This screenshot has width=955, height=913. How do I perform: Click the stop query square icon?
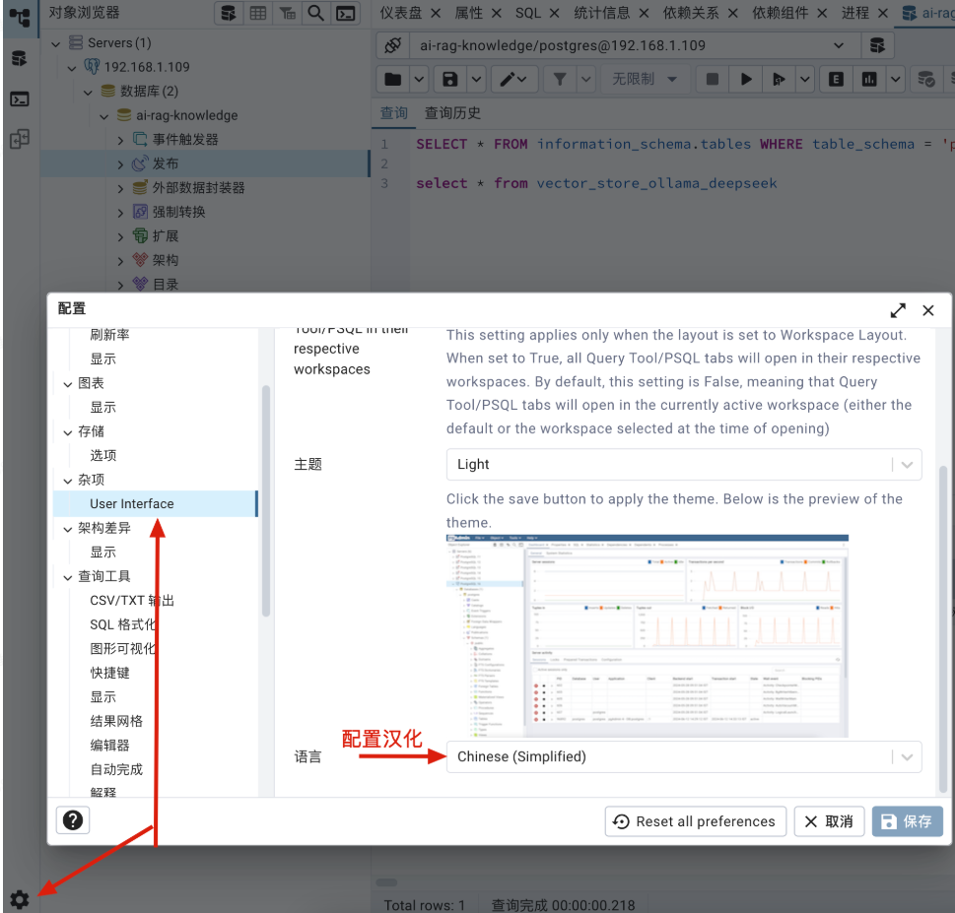712,79
